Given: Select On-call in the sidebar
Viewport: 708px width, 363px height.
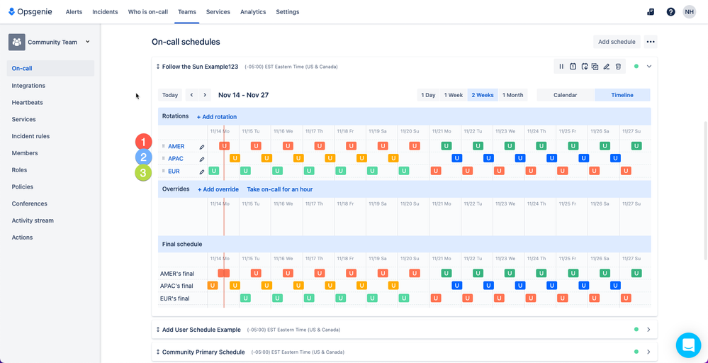Looking at the screenshot, I should [50, 69].
